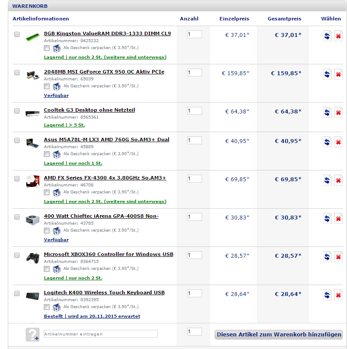
Task: Click 'Bestellt | wird am 20.11.2015 erwartet' link
Action: 92,316
